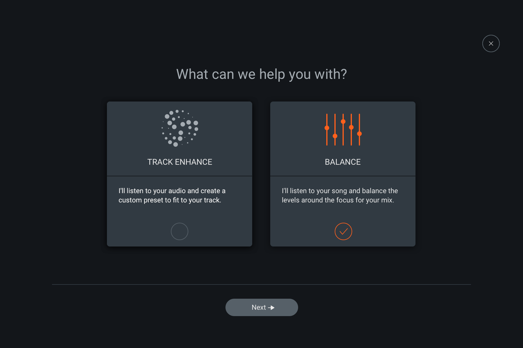Image resolution: width=523 pixels, height=348 pixels.
Task: Click the Balance description about song levels
Action: click(340, 195)
